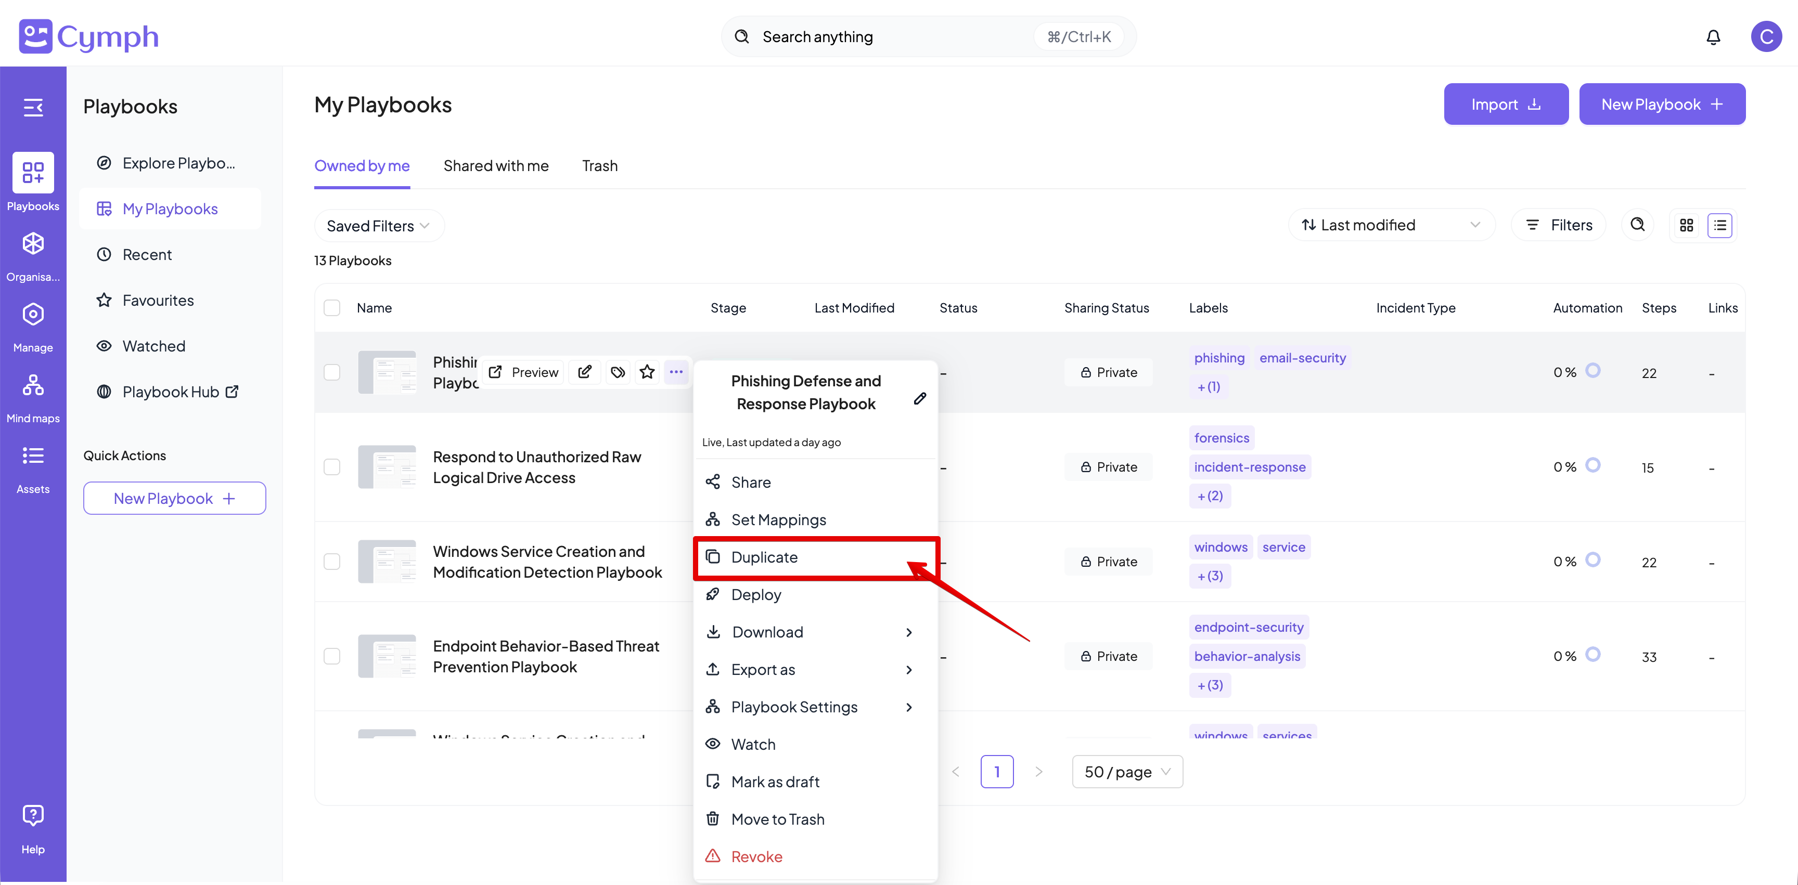Open the table search magnifier icon
Screen dimensions: 1798x885
click(x=1637, y=225)
